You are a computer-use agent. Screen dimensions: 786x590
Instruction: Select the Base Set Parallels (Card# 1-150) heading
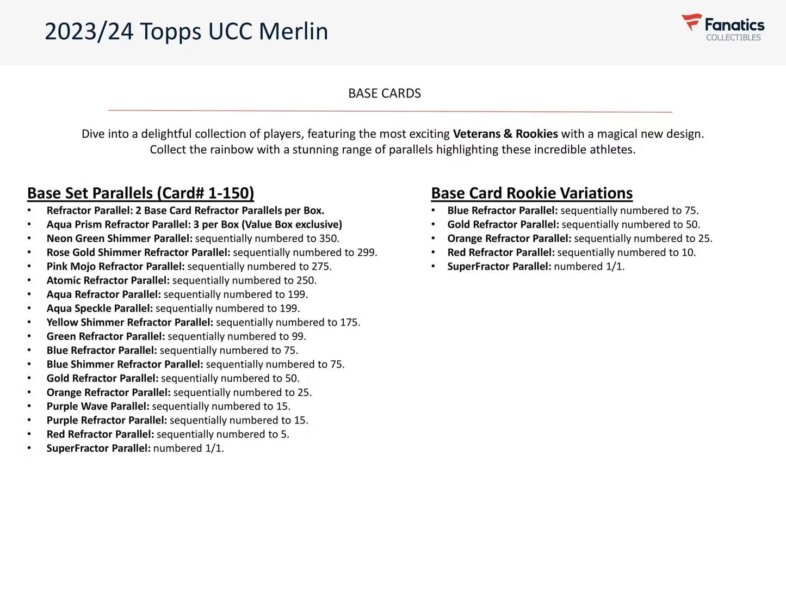[140, 193]
